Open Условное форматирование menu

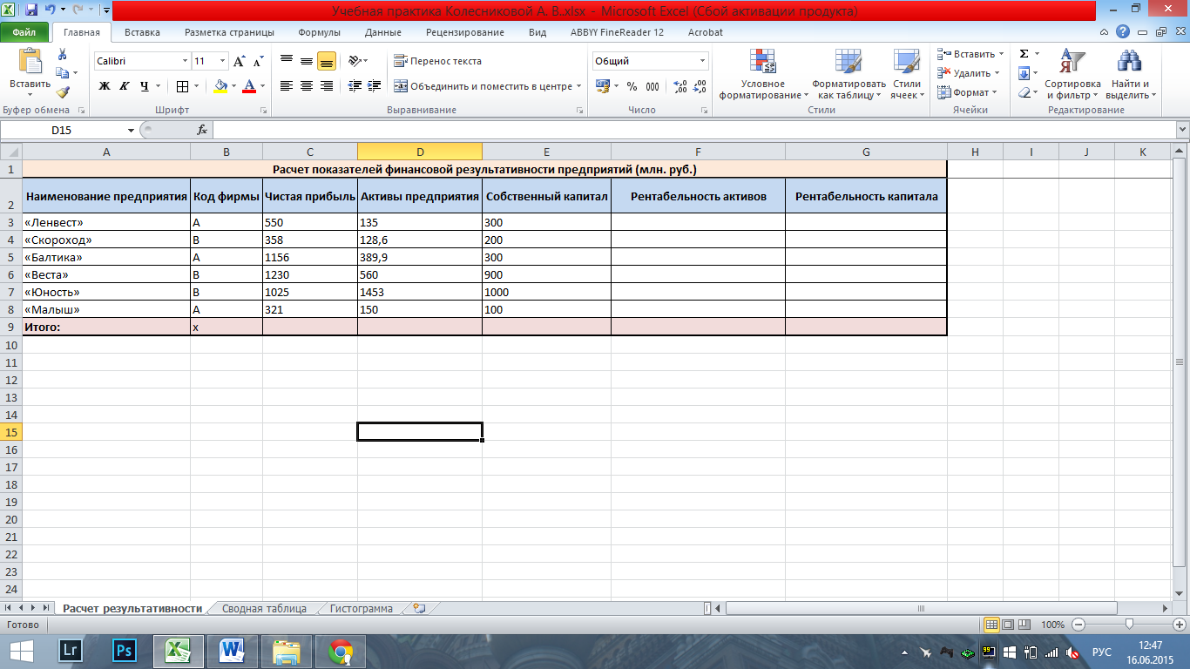(x=764, y=75)
